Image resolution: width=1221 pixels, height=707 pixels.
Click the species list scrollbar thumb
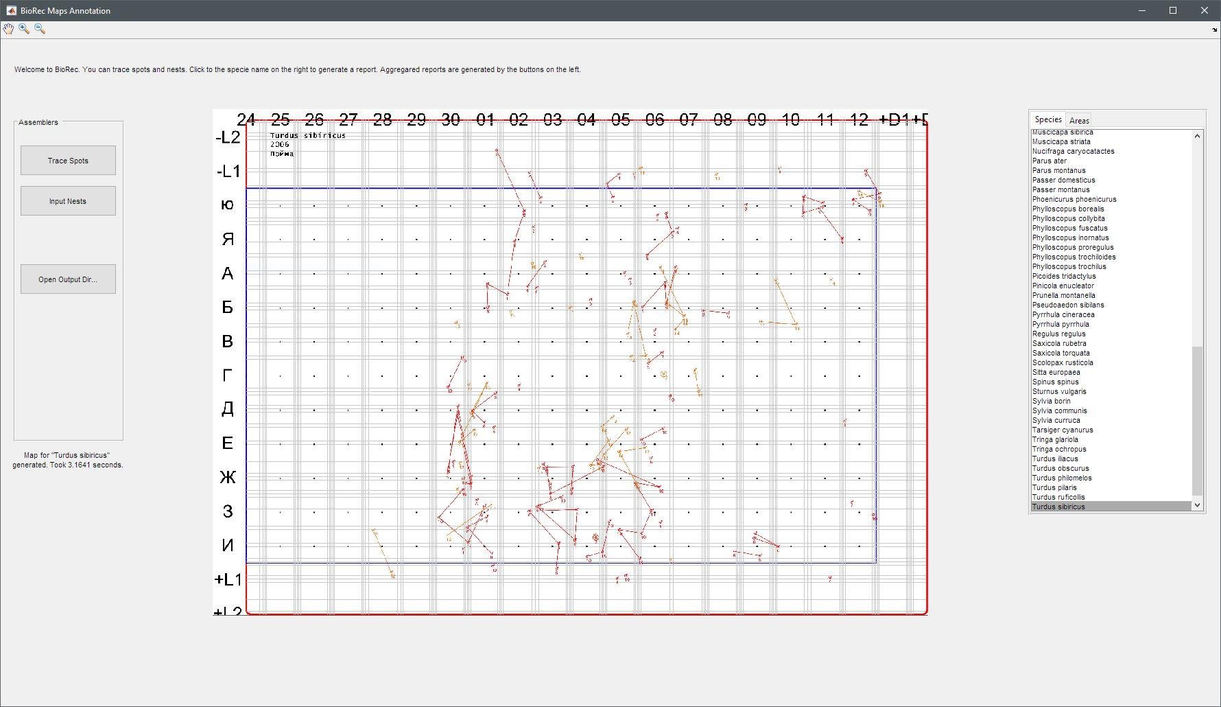(1197, 419)
